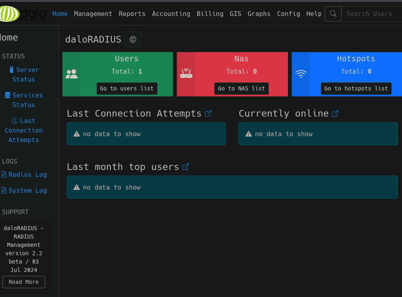Open Radius Log link

[24, 174]
